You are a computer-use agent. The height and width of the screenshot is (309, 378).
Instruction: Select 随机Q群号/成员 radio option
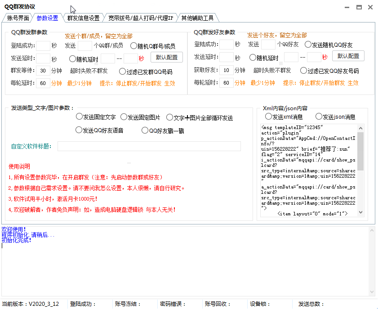click(153, 46)
